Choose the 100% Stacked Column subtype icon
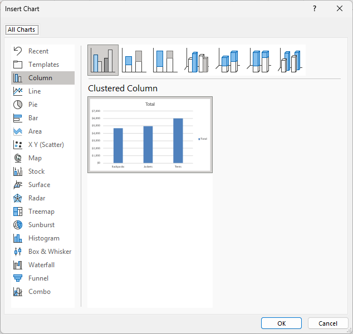The image size is (353, 334). (165, 60)
